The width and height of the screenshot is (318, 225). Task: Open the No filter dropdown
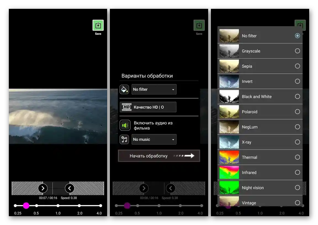[x=154, y=89]
